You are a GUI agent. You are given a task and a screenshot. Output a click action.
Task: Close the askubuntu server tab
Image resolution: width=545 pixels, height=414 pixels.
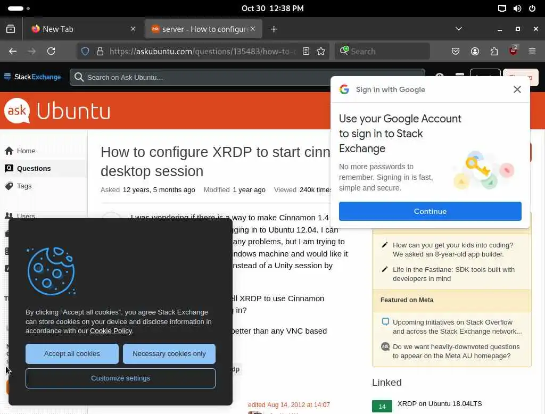[253, 29]
